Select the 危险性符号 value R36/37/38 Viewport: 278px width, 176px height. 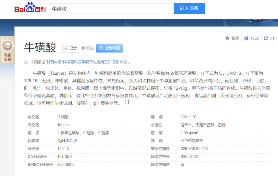click(189, 156)
